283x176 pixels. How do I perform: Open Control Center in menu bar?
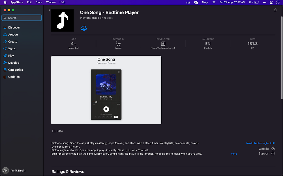[271, 2]
